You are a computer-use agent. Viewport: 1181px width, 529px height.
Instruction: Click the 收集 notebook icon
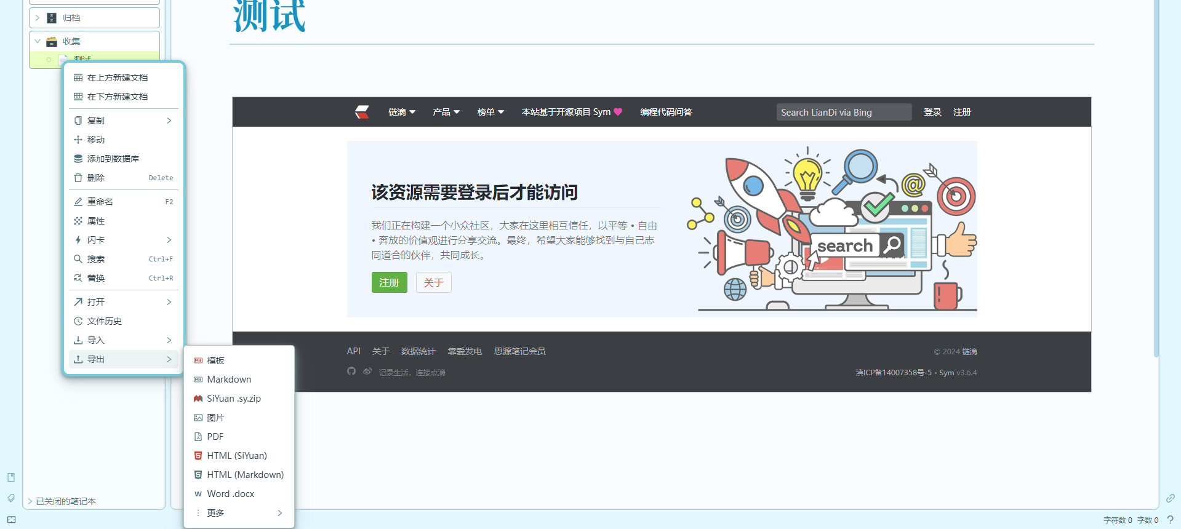pos(52,41)
